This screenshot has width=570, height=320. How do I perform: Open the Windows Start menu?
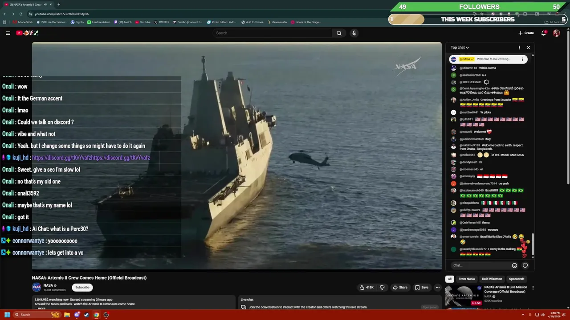tap(7, 315)
